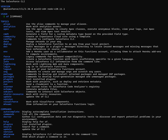Click 'The Salesforce CLI' title line
168x140 pixels.
click(13, 1)
